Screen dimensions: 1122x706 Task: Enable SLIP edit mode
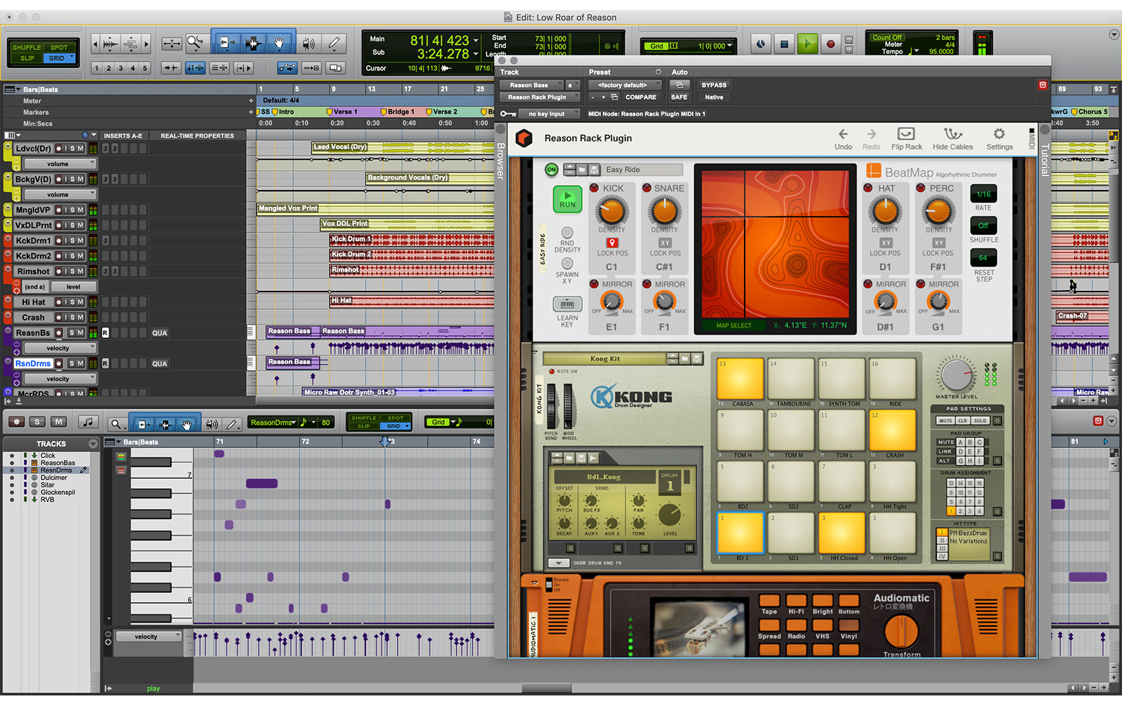[27, 58]
